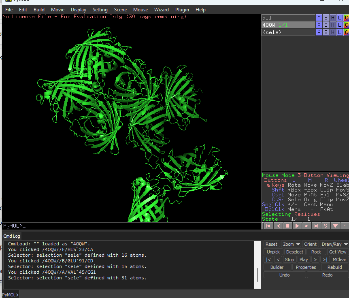Toggle fullscreen with the F button

(x=345, y=226)
